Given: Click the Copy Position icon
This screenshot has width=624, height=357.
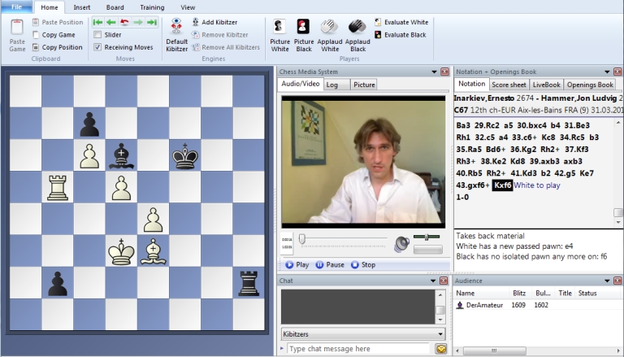Looking at the screenshot, I should pyautogui.click(x=36, y=47).
